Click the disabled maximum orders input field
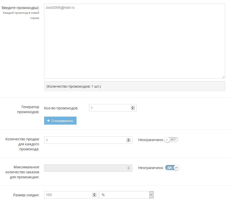Image resolution: width=231 pixels, height=201 pixels. click(x=88, y=168)
